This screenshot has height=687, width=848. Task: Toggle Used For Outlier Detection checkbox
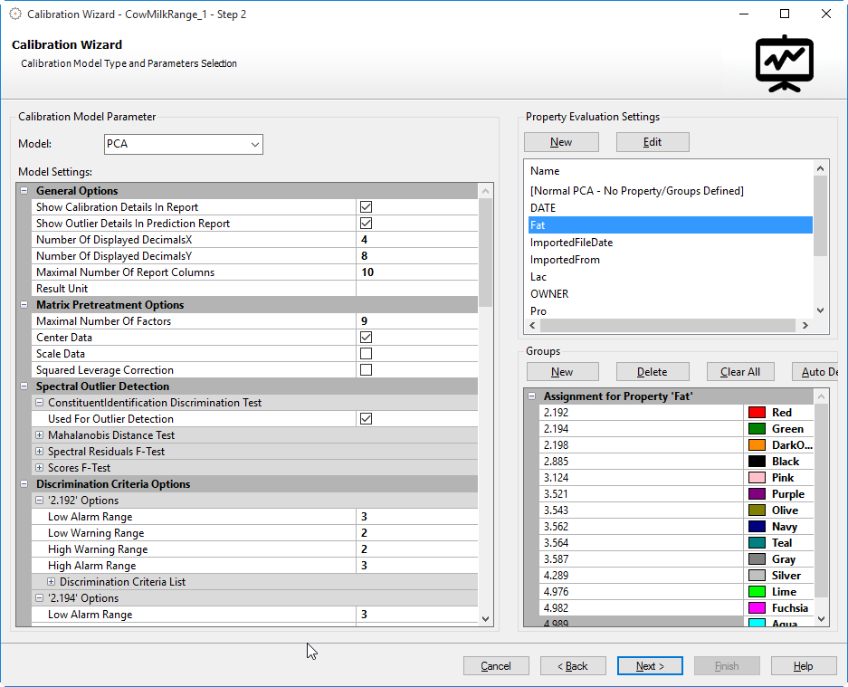coord(366,419)
